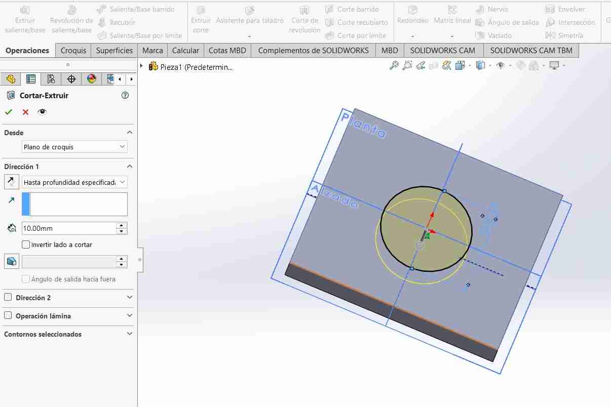The height and width of the screenshot is (407, 611).
Task: Click the Vaciado shell tool
Action: point(493,35)
